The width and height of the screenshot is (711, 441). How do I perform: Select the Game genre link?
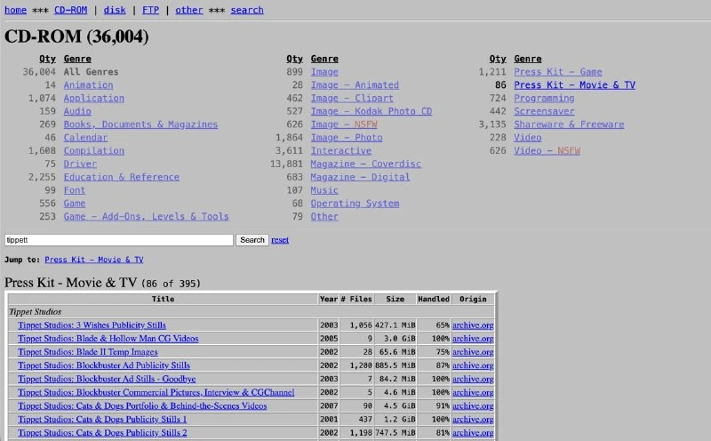coord(75,204)
